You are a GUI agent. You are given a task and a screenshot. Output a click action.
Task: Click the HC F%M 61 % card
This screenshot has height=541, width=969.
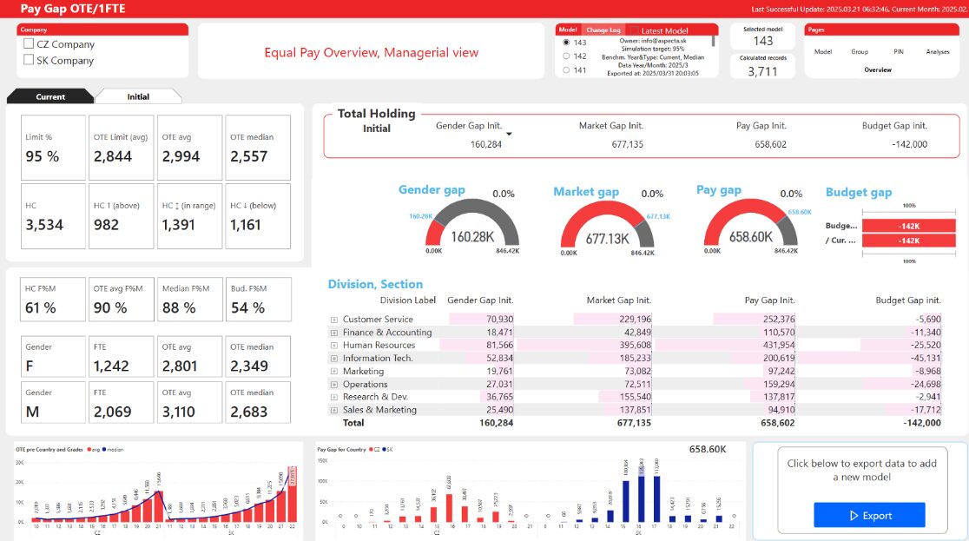(x=53, y=300)
